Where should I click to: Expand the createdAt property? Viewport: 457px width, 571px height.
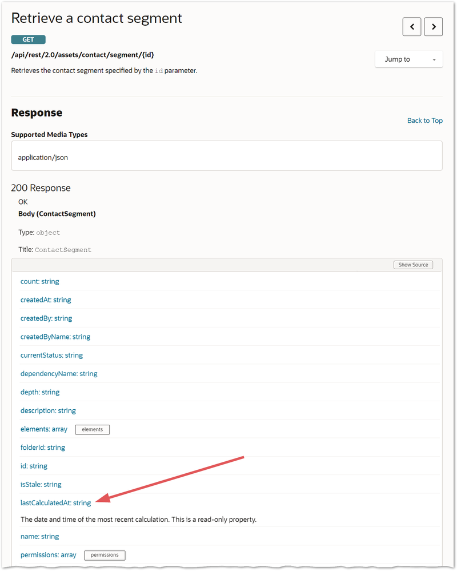46,300
